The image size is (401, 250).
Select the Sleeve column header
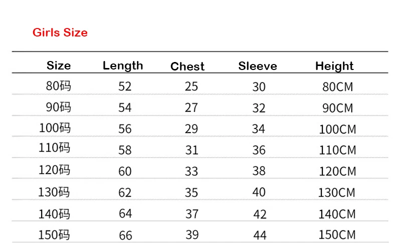[258, 66]
